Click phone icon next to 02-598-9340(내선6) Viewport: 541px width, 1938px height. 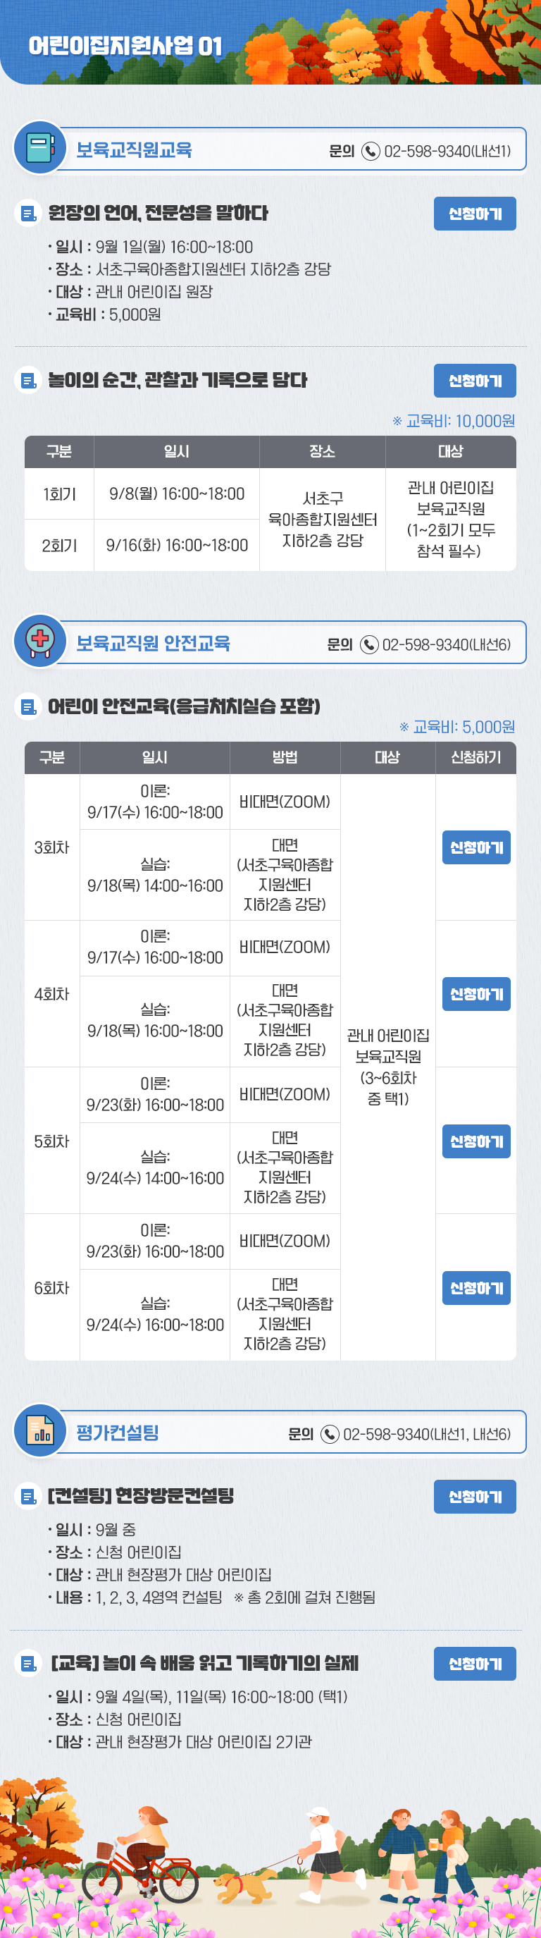pyautogui.click(x=369, y=645)
